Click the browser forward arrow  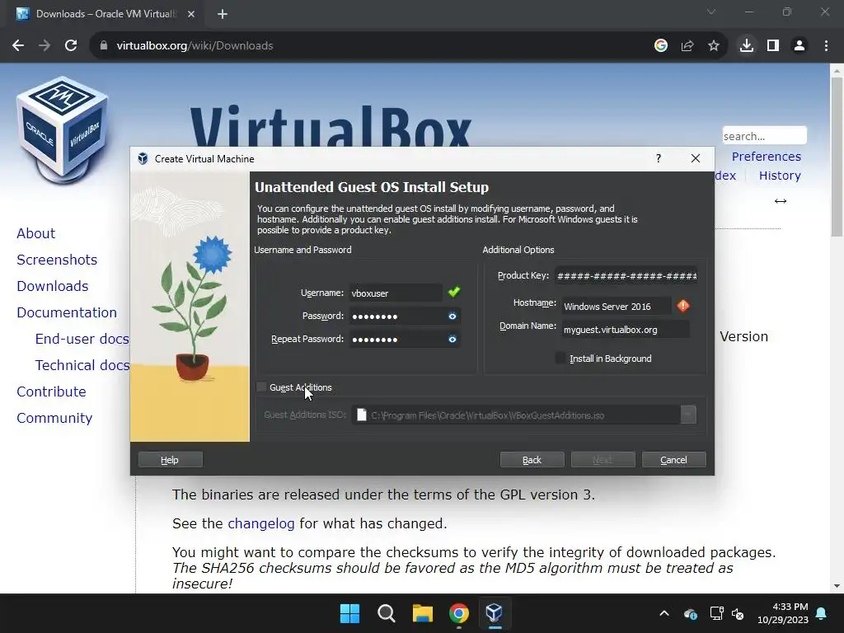(x=45, y=46)
